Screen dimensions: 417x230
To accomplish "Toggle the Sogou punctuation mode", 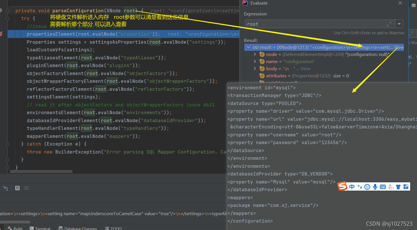I will [360, 187].
